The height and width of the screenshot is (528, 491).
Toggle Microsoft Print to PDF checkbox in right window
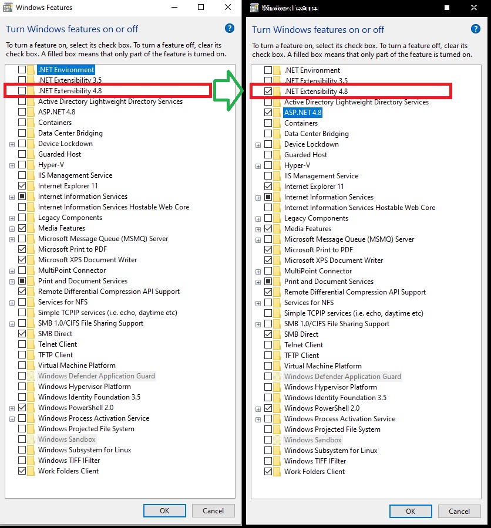[268, 250]
